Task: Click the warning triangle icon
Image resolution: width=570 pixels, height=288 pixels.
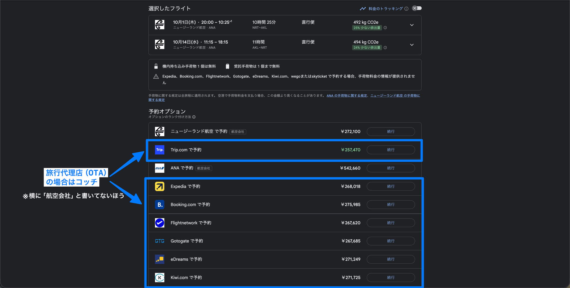Action: click(x=156, y=76)
